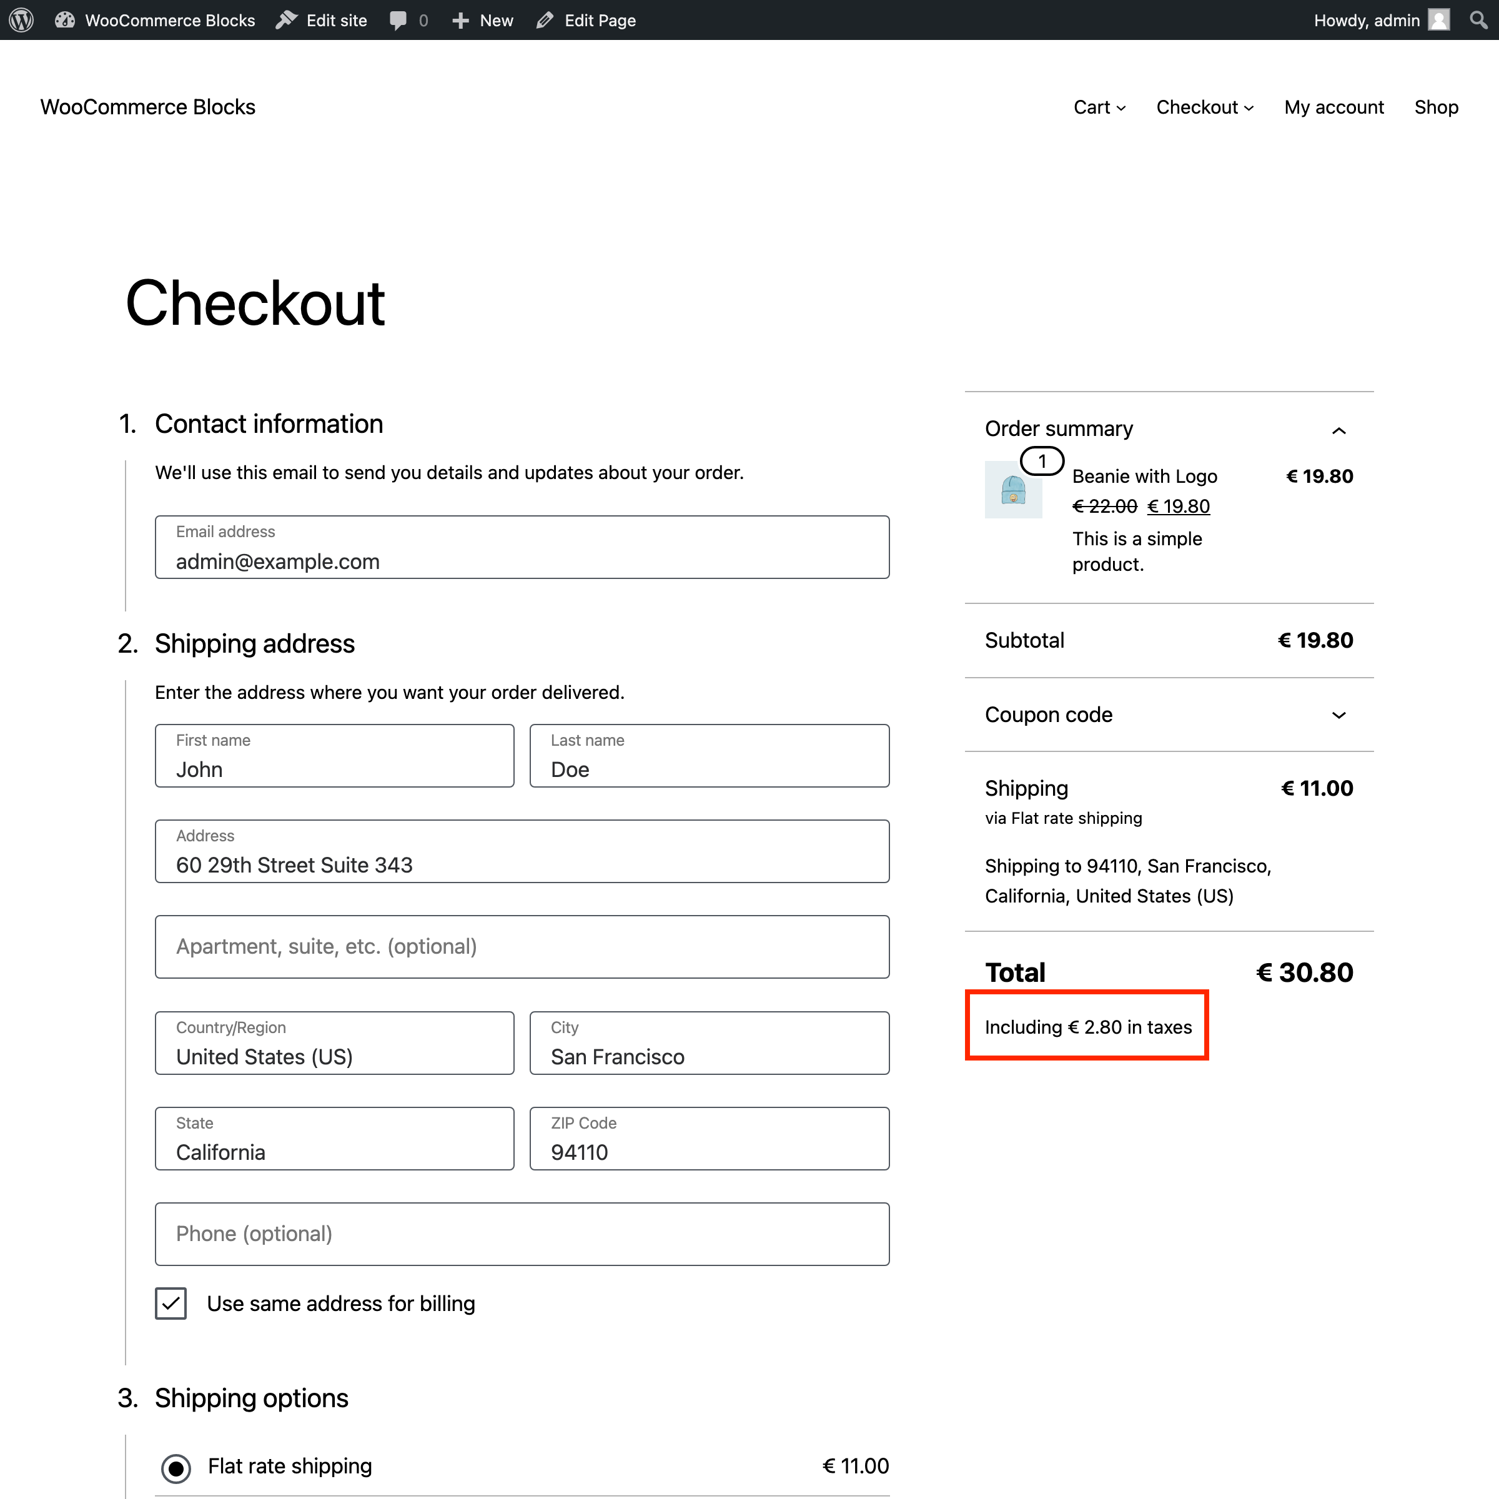Open the My account page
The height and width of the screenshot is (1499, 1499).
pyautogui.click(x=1333, y=107)
